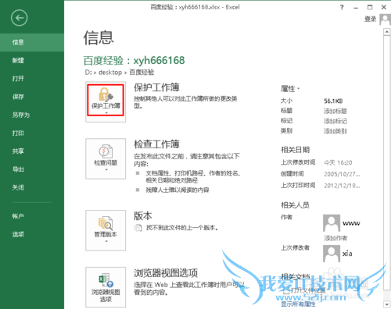
Task: Click the last modifier xia avatar
Action: coord(332,254)
